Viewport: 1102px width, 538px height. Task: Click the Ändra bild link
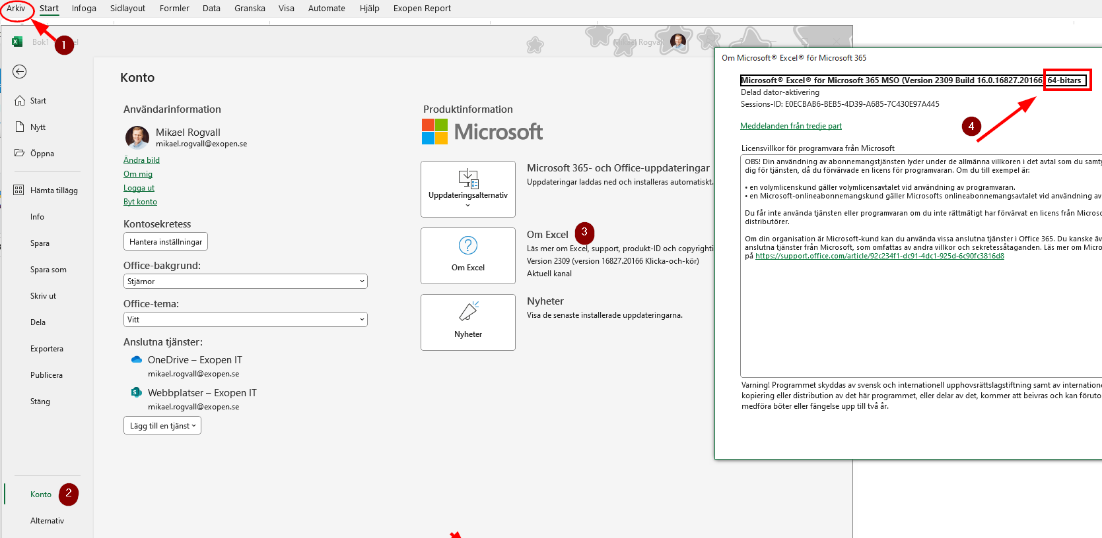pos(141,160)
